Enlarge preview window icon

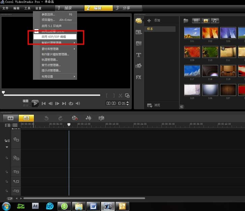127,96
